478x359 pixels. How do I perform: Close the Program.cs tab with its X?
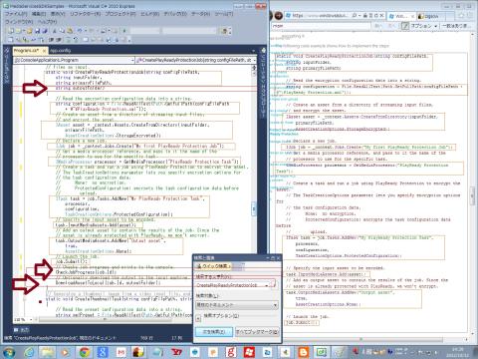pyautogui.click(x=44, y=51)
